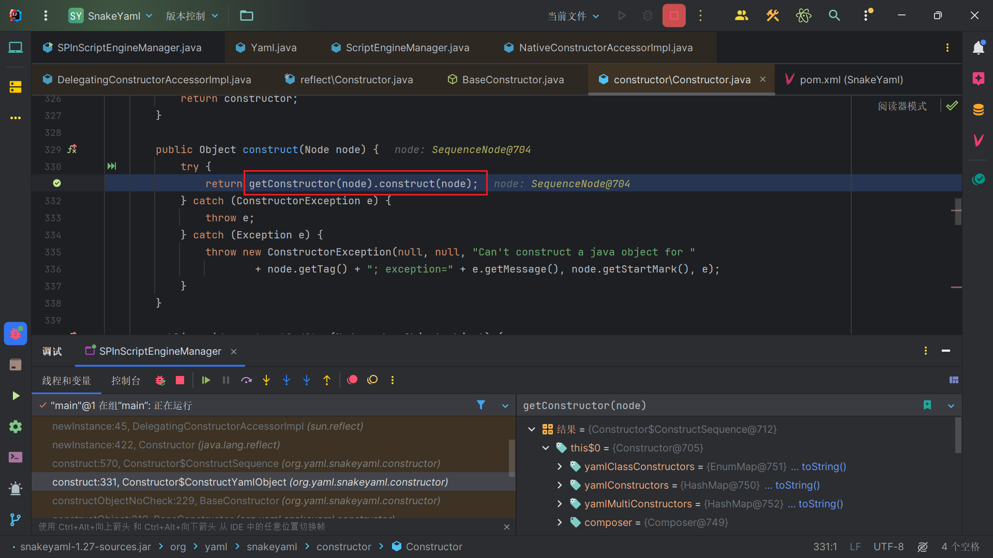The height and width of the screenshot is (558, 993).
Task: Expand yamlMultiConstructors node
Action: [560, 504]
